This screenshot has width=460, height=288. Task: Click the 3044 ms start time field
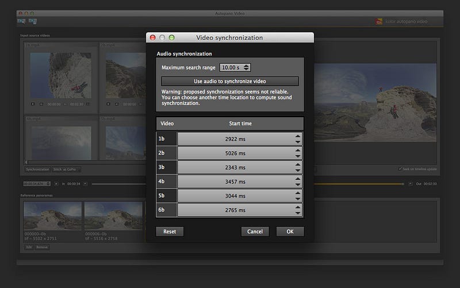pyautogui.click(x=240, y=195)
